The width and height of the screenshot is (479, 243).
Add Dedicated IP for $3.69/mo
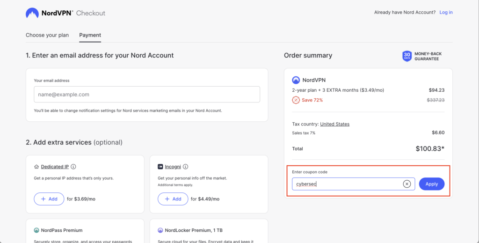pos(49,199)
